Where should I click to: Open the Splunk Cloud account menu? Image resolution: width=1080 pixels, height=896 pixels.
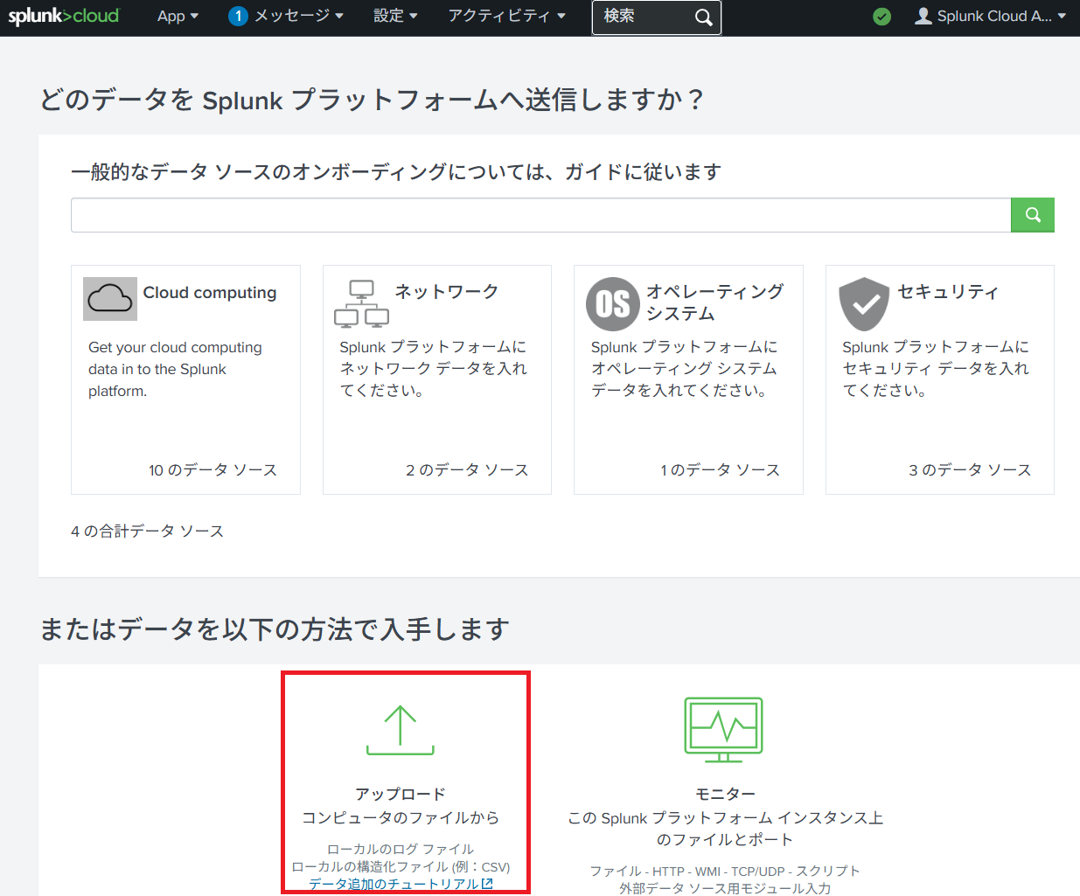pyautogui.click(x=991, y=16)
